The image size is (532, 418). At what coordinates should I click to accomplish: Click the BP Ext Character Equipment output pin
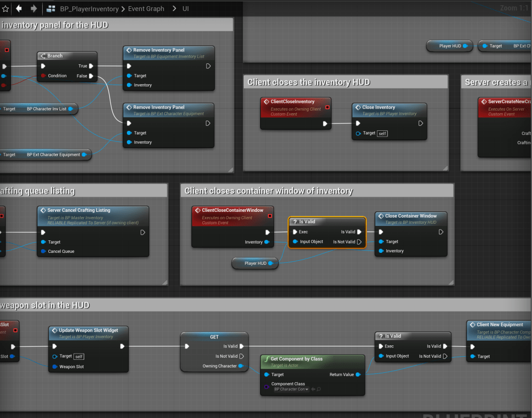point(84,154)
